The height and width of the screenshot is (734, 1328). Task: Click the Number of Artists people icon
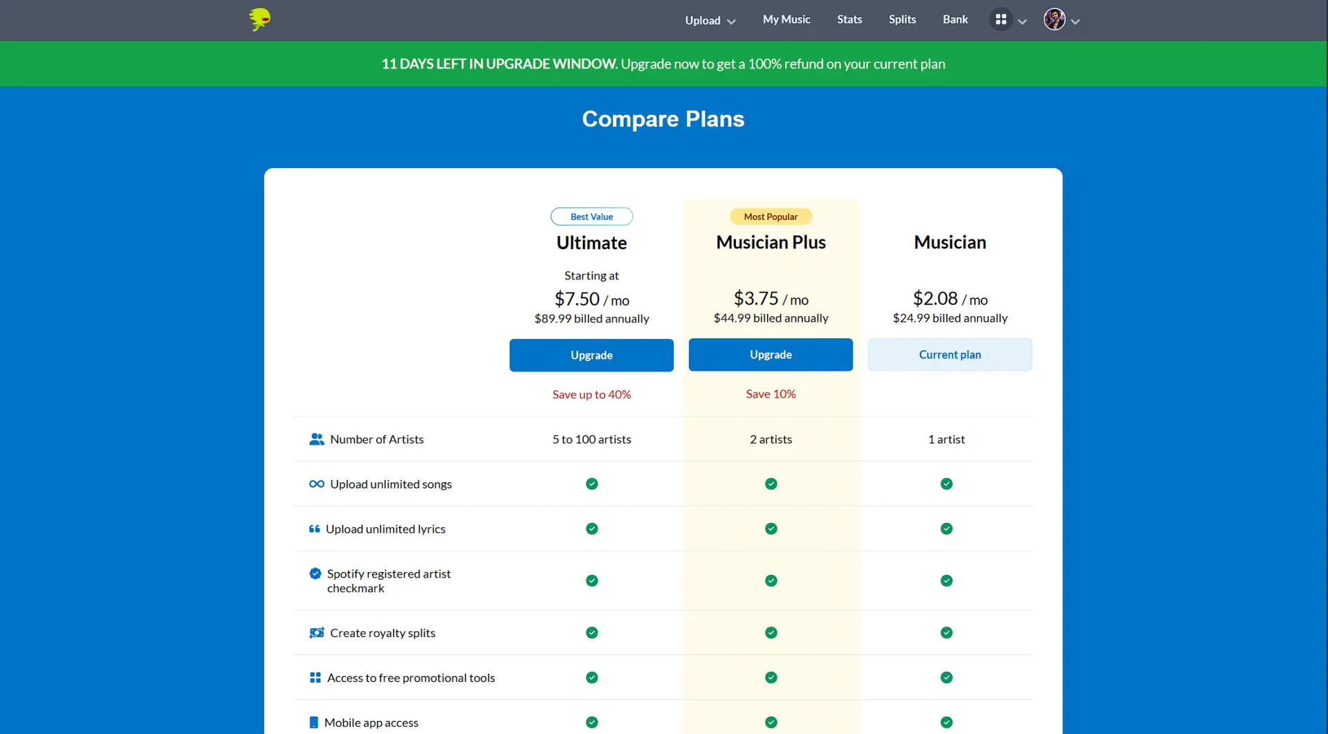tap(317, 439)
